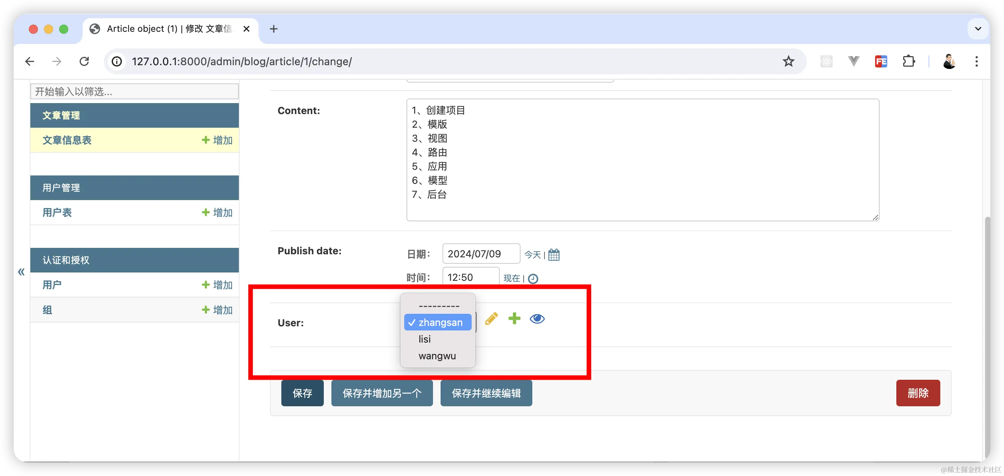Open the browser extensions puzzle icon
This screenshot has height=476, width=1004.
(x=908, y=61)
